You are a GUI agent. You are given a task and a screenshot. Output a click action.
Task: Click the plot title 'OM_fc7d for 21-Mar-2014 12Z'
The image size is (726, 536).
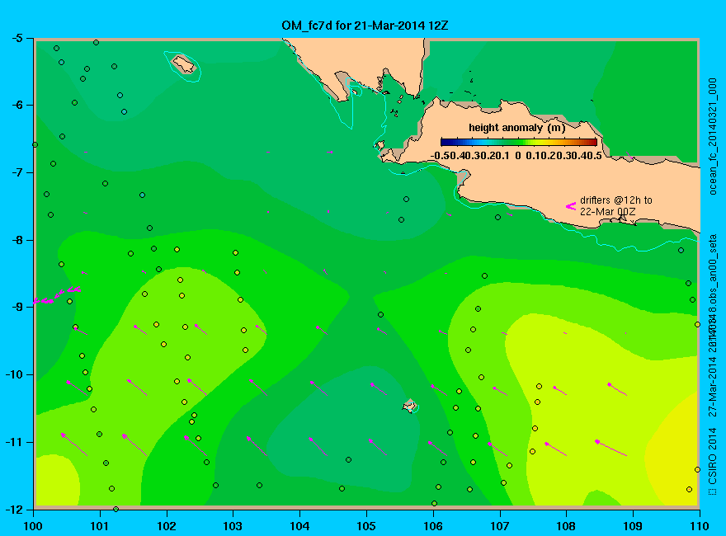tap(365, 25)
